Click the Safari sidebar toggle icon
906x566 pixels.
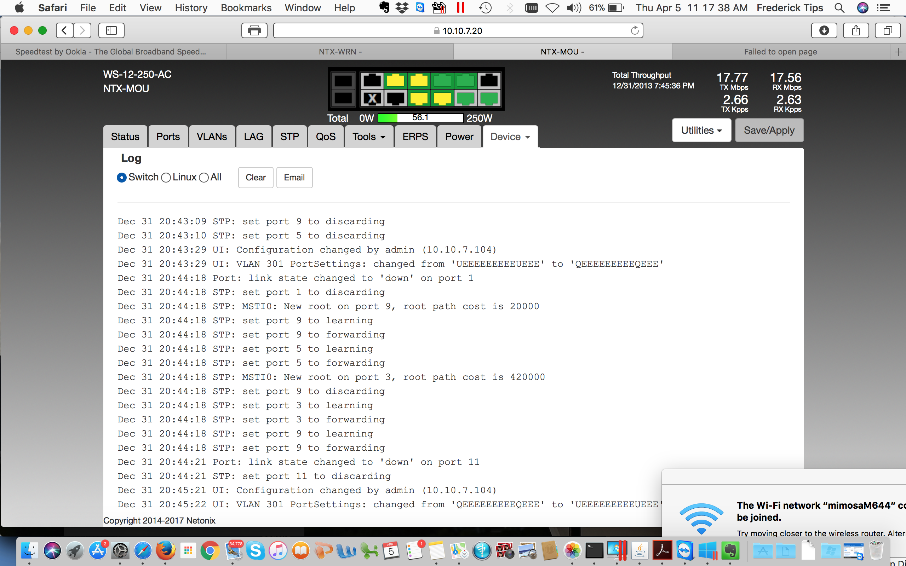click(111, 30)
